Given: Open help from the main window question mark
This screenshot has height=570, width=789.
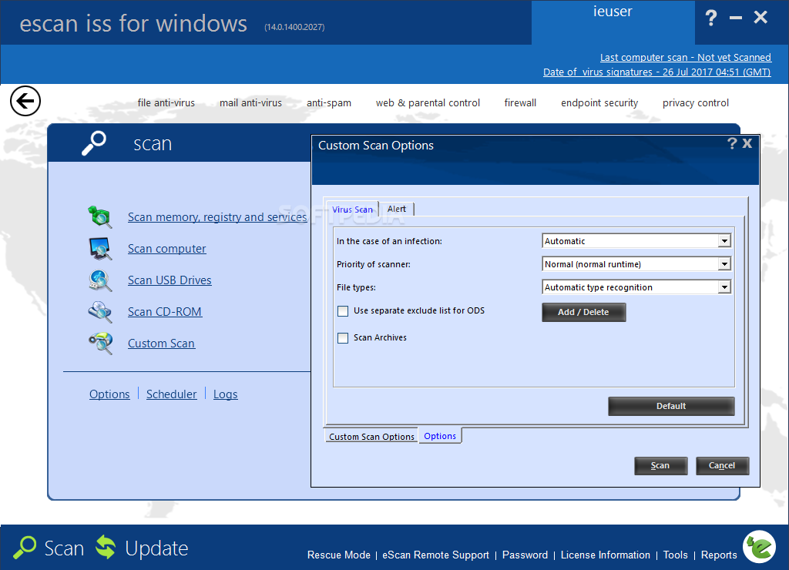Looking at the screenshot, I should (x=711, y=18).
